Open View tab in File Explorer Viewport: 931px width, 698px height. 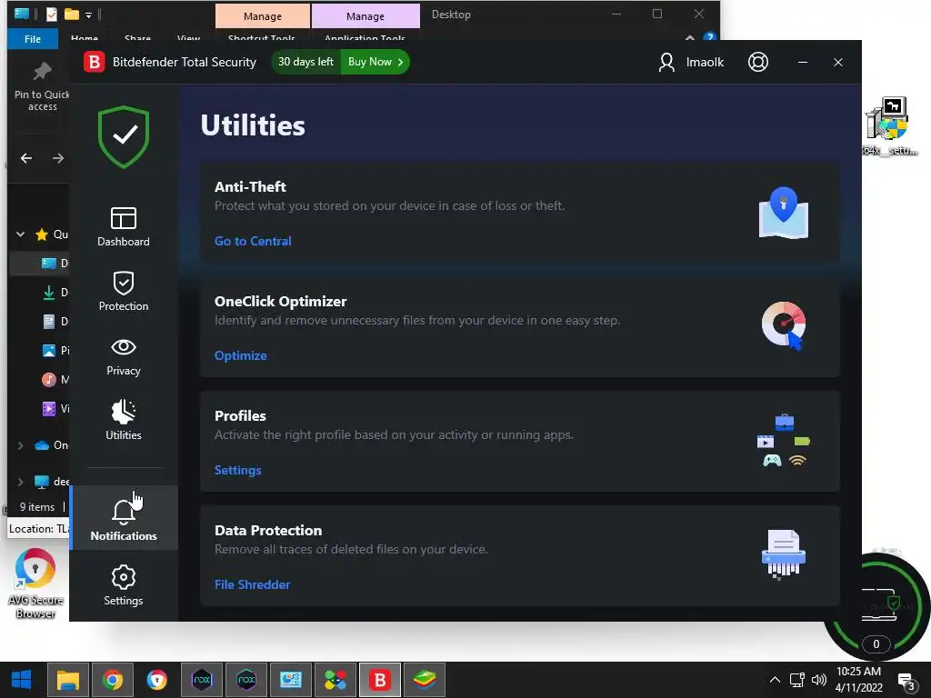[x=188, y=38]
